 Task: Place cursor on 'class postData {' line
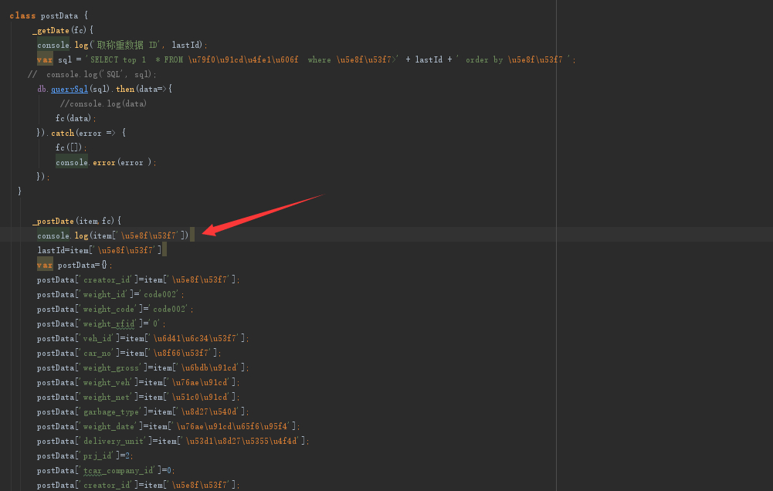(49, 15)
